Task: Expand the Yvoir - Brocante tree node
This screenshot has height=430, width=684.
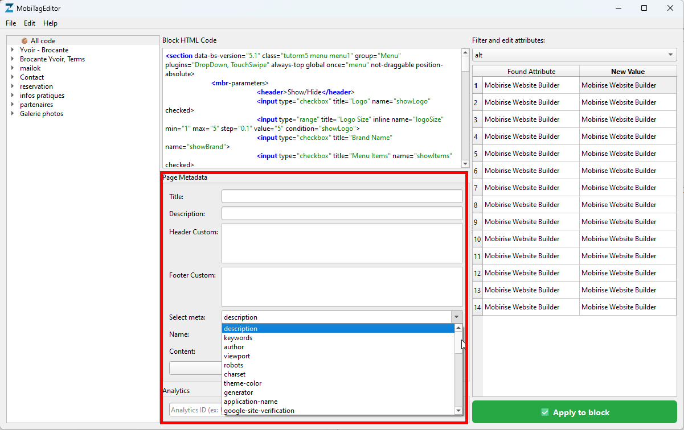Action: pyautogui.click(x=13, y=50)
